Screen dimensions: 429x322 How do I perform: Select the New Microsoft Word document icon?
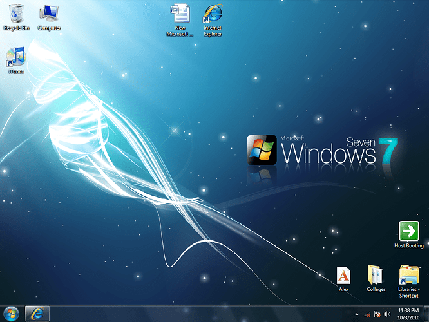(180, 14)
